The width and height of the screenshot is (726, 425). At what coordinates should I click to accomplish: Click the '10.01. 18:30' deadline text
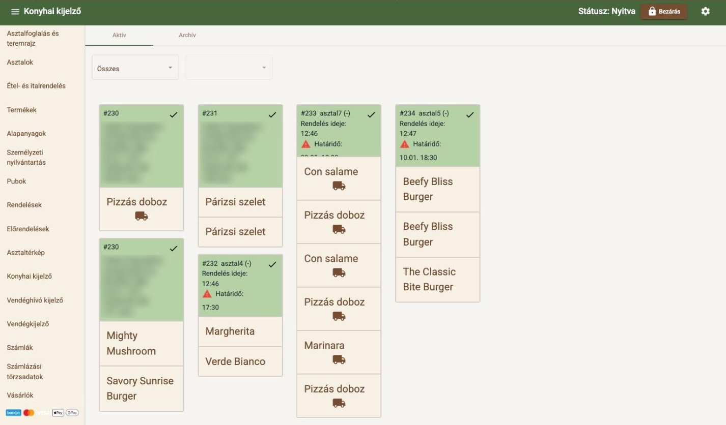pos(418,158)
